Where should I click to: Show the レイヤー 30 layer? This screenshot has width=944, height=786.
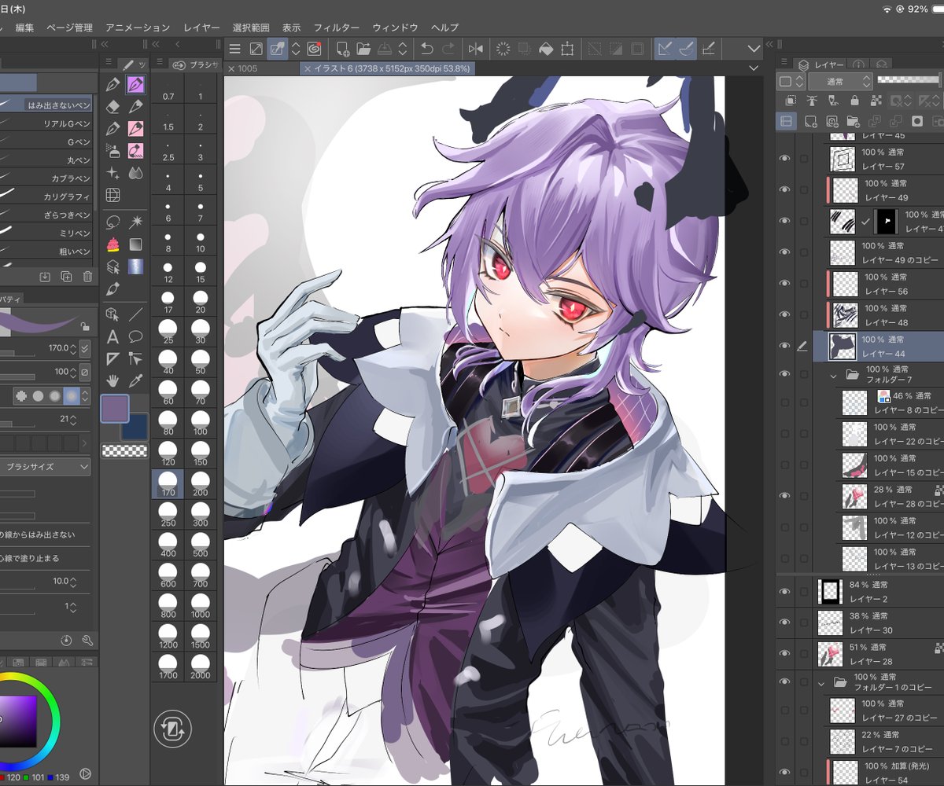pos(784,623)
